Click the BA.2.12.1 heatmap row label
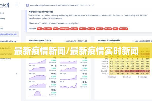This screenshot has width=152, height=101. (x=105, y=71)
